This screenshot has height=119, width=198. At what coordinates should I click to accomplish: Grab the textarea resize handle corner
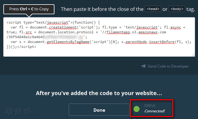coord(193,55)
